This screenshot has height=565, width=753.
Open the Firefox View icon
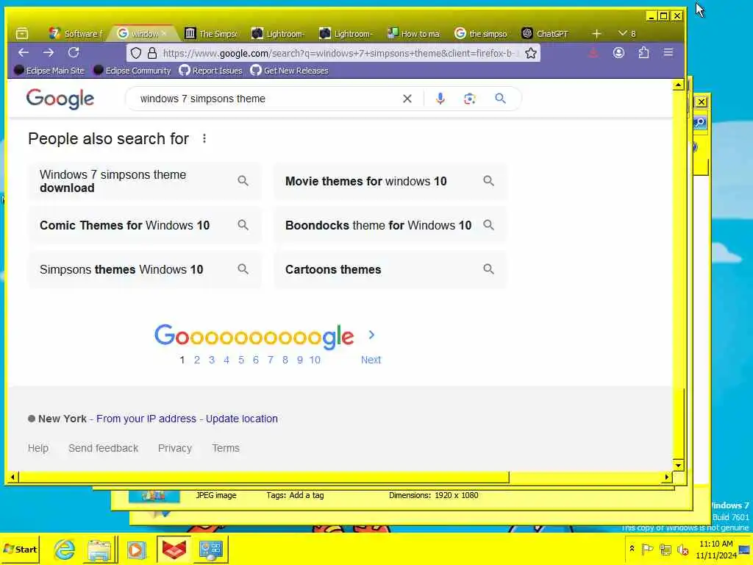[x=22, y=34]
